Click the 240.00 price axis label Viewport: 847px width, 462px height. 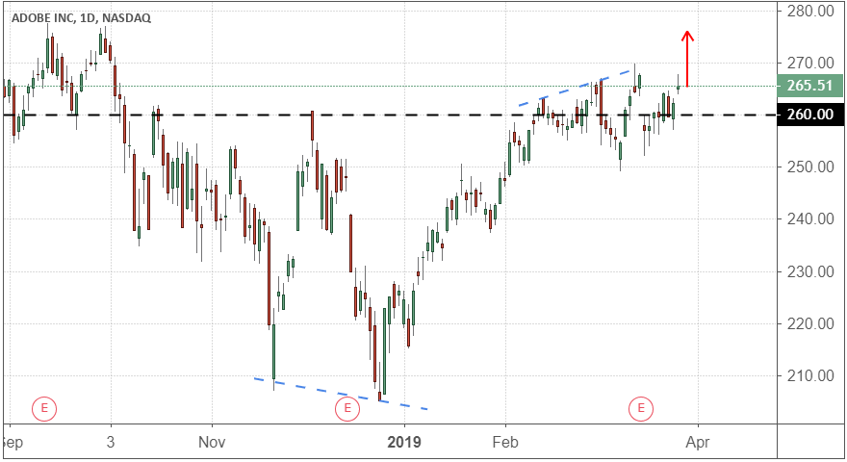[808, 219]
